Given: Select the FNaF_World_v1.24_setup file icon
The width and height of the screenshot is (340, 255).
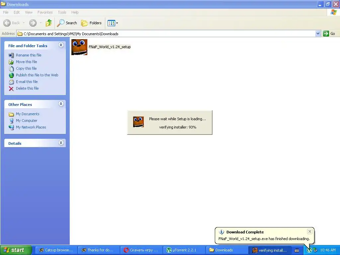Looking at the screenshot, I should 79,47.
